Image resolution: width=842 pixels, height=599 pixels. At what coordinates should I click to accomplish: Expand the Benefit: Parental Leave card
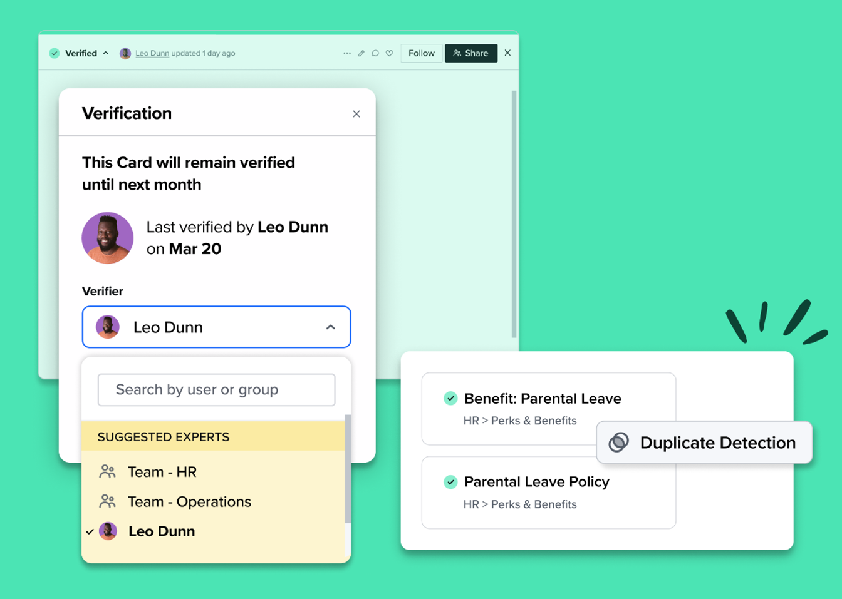[543, 399]
